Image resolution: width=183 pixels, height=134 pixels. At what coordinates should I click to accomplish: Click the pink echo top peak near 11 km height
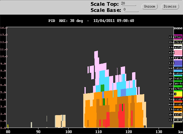[x=96, y=54]
